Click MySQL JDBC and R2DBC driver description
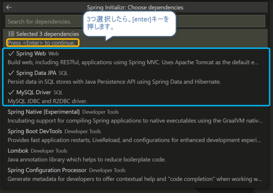Viewport: 273px width, 193px height. pos(48,101)
